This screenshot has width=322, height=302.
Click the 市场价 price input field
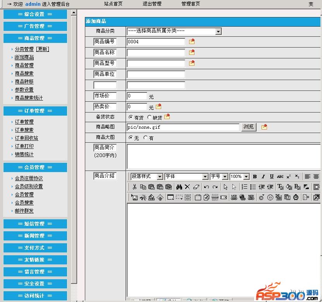137,96
